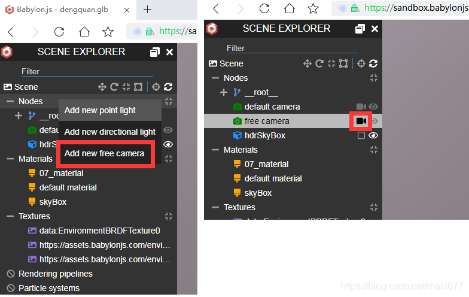Refresh the right scene explorer
The image size is (469, 297).
(373, 63)
